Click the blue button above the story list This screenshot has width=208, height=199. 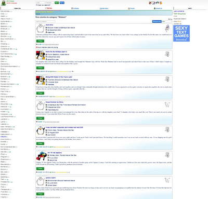(157, 21)
